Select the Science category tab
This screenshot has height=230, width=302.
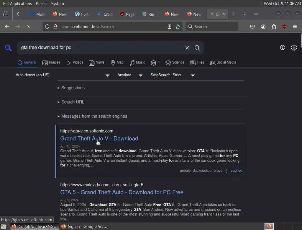click(175, 63)
